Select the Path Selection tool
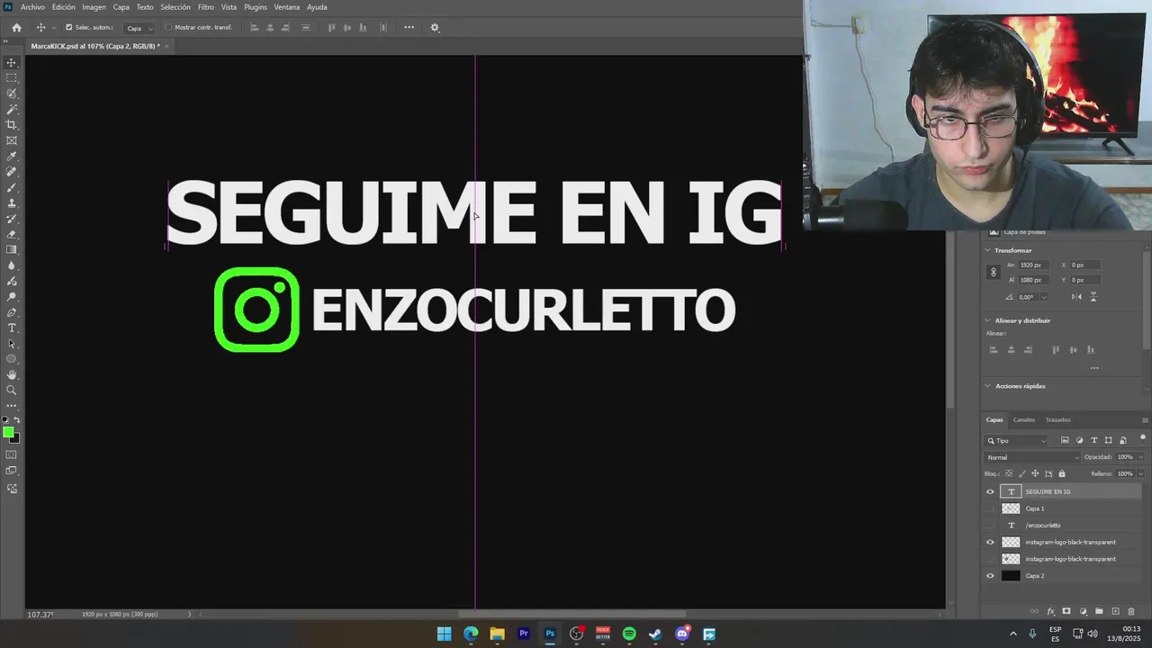 tap(12, 344)
